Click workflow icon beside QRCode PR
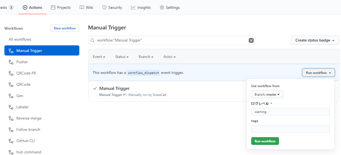The image size is (341, 155). [x=11, y=73]
